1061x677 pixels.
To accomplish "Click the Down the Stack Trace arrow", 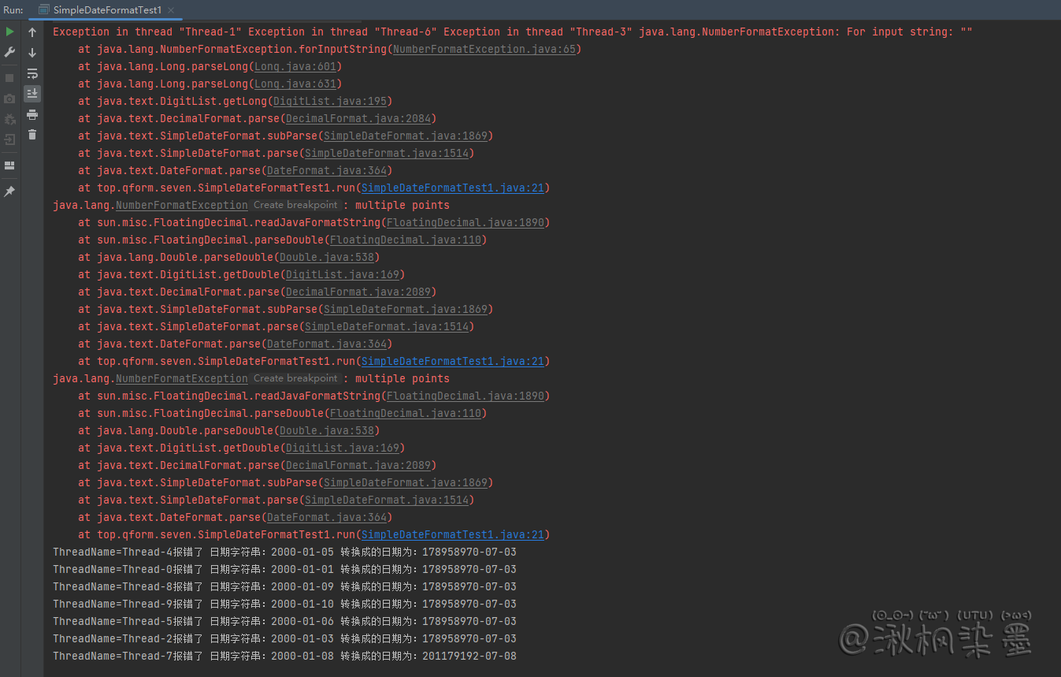I will tap(32, 53).
